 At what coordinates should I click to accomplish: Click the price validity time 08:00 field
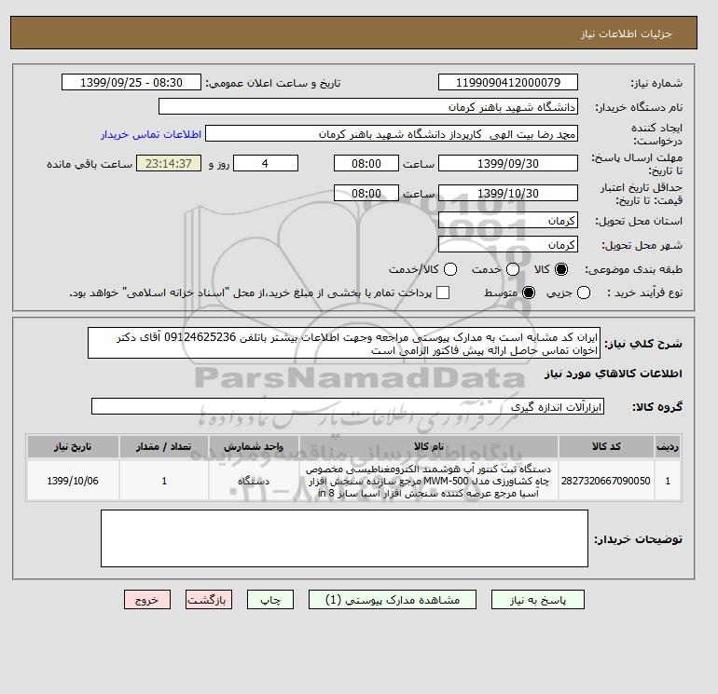[x=366, y=194]
